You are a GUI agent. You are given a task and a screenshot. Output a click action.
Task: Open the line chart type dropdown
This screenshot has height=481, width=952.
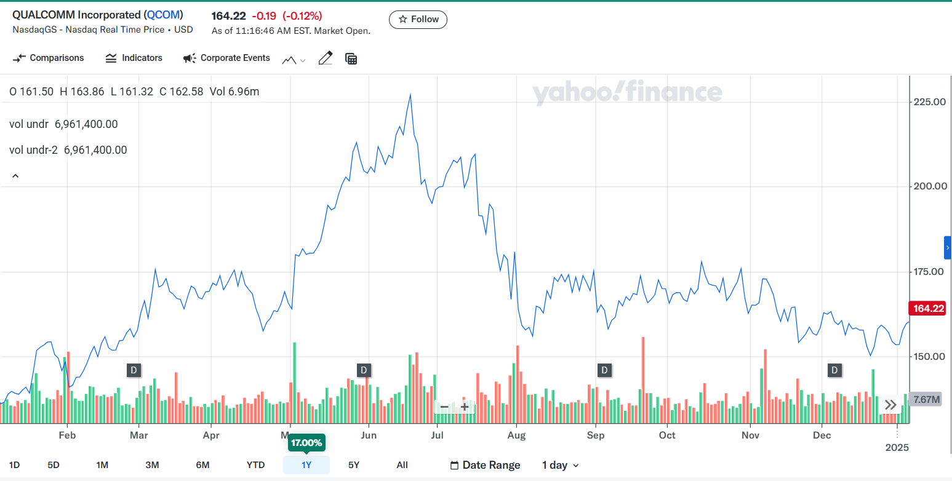pos(294,60)
